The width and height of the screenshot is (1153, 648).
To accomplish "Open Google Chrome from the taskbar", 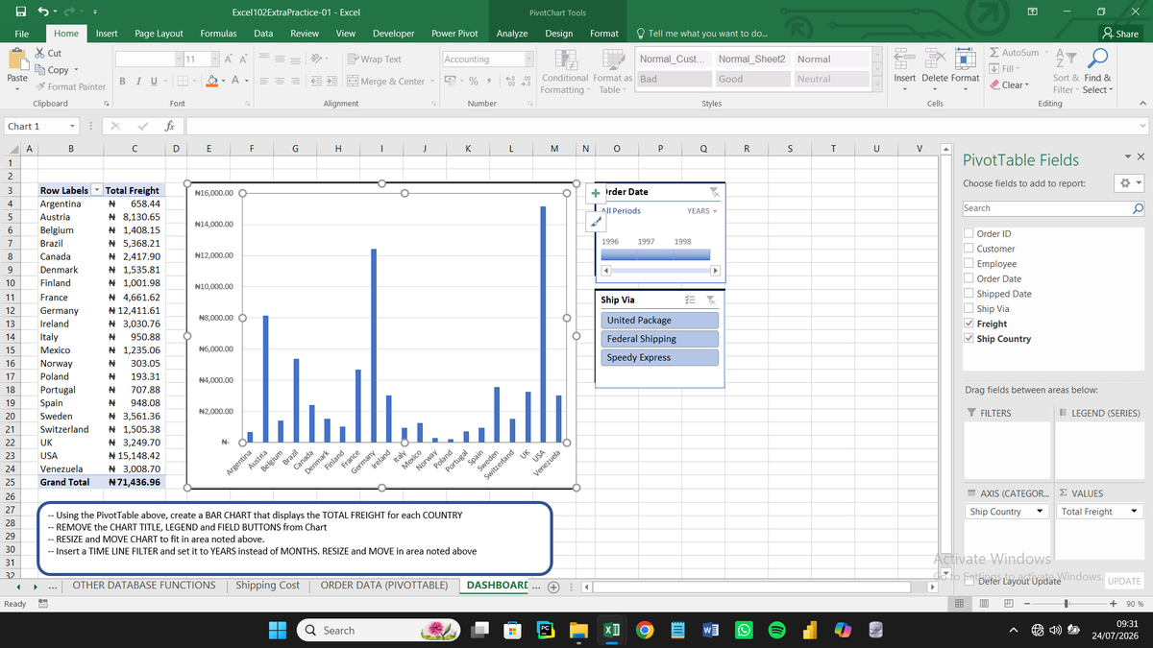I will [644, 630].
